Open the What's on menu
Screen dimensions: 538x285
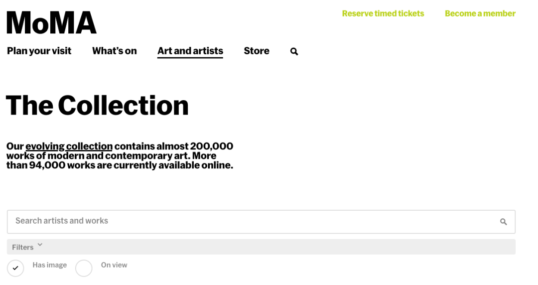(114, 51)
